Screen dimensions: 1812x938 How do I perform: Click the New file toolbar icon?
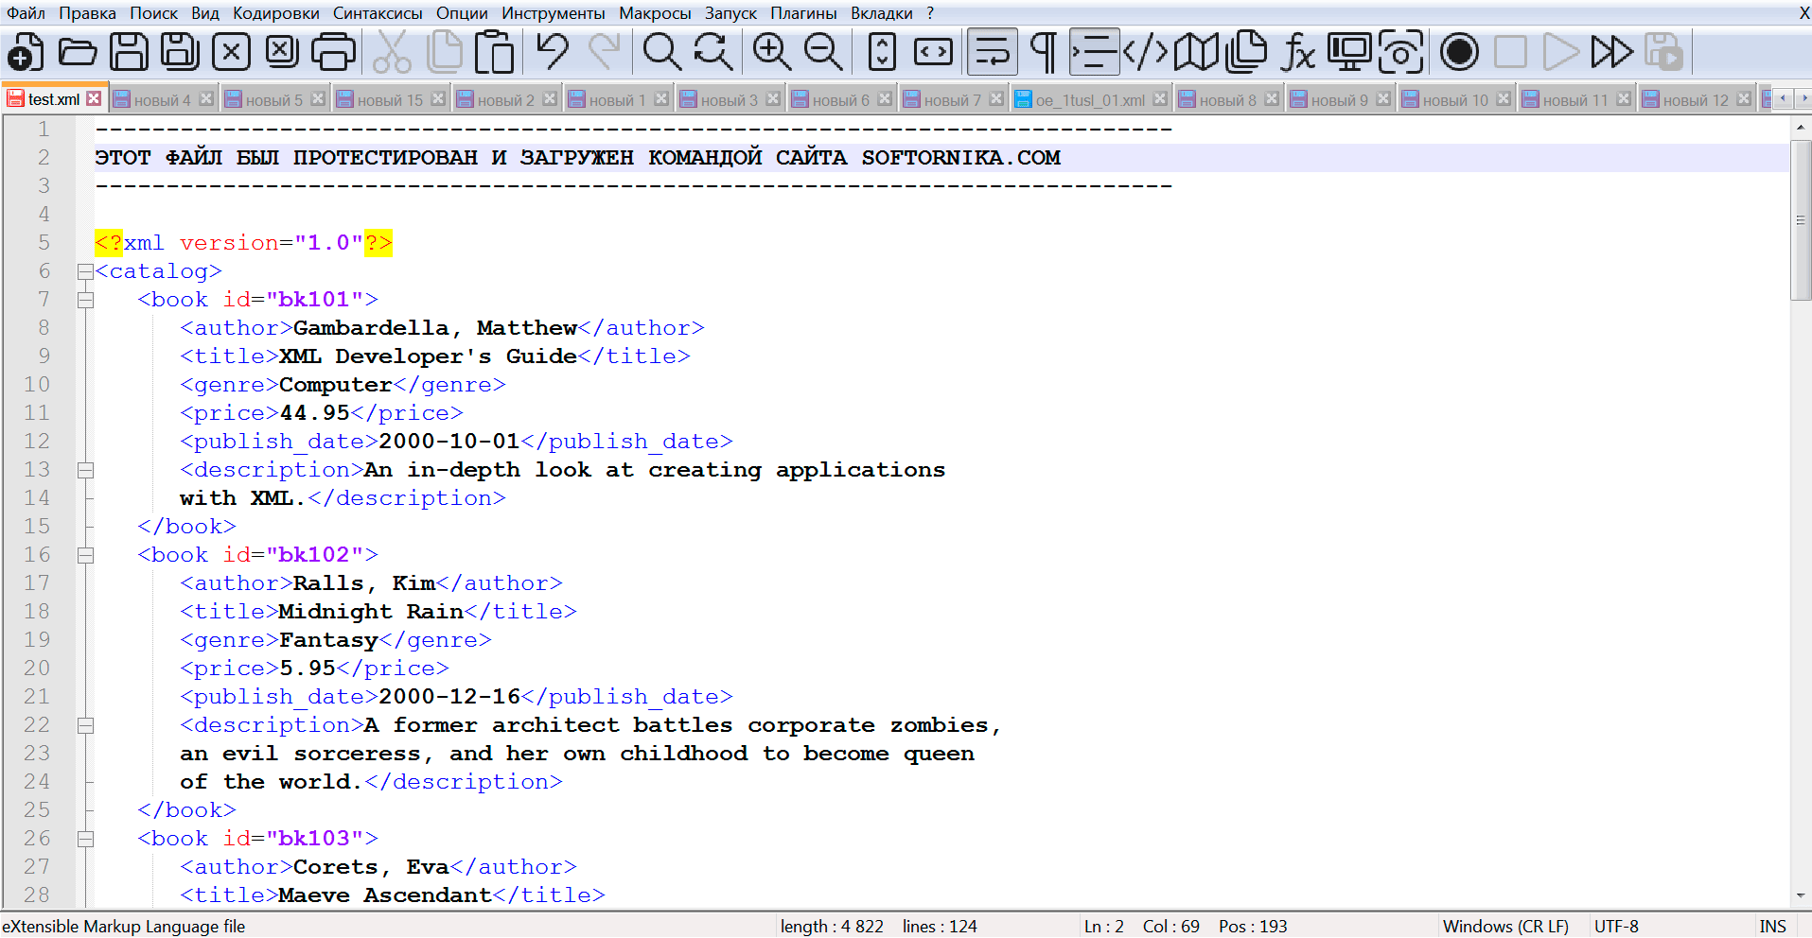[x=26, y=52]
